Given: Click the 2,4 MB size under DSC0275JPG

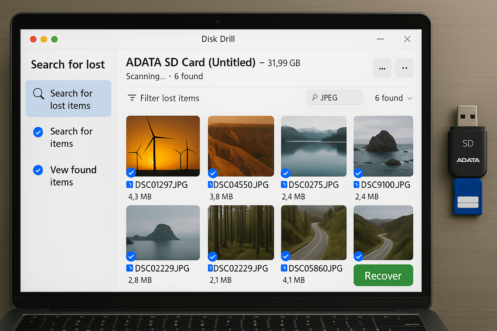Looking at the screenshot, I should coord(293,197).
